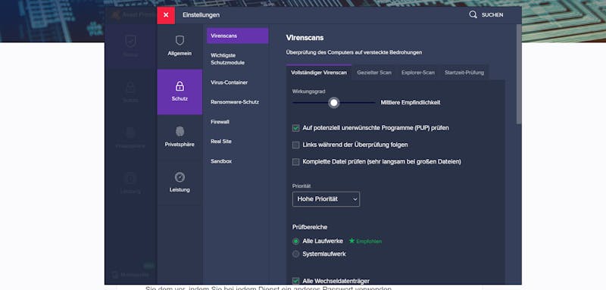This screenshot has height=290, width=606.
Task: Open Sandbox settings
Action: (221, 161)
